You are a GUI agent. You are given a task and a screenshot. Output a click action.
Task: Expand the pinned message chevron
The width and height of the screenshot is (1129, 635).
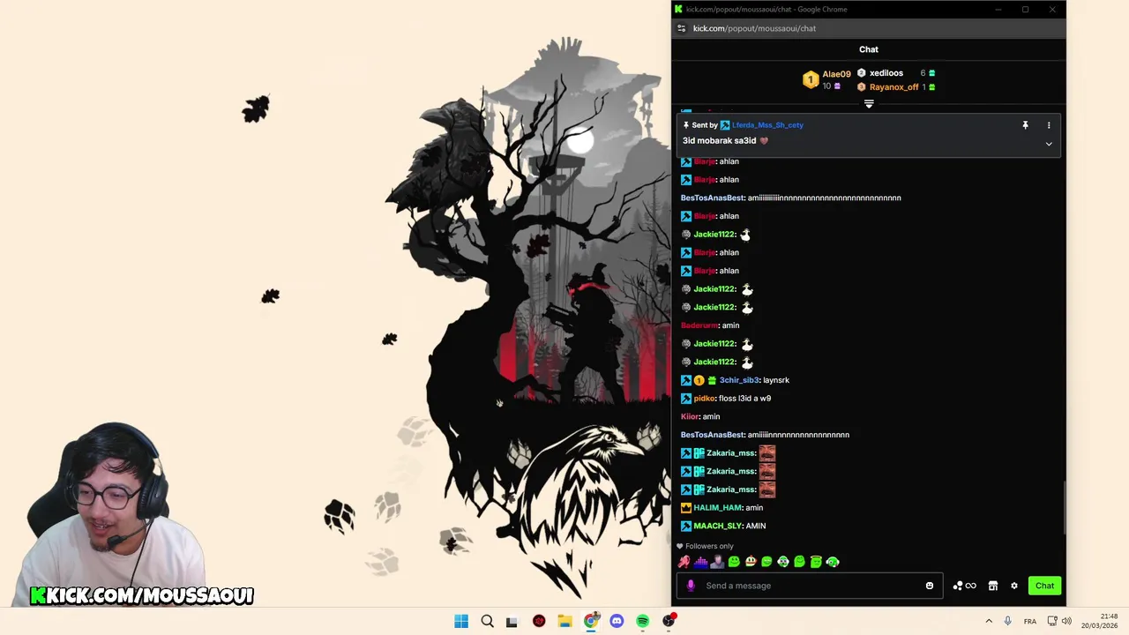tap(1049, 143)
